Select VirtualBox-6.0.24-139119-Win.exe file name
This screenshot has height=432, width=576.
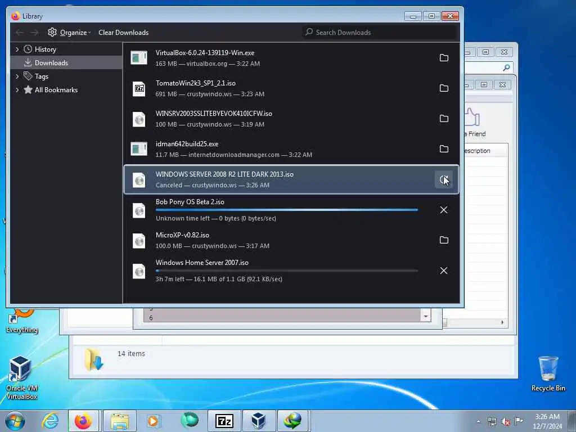[x=205, y=53]
